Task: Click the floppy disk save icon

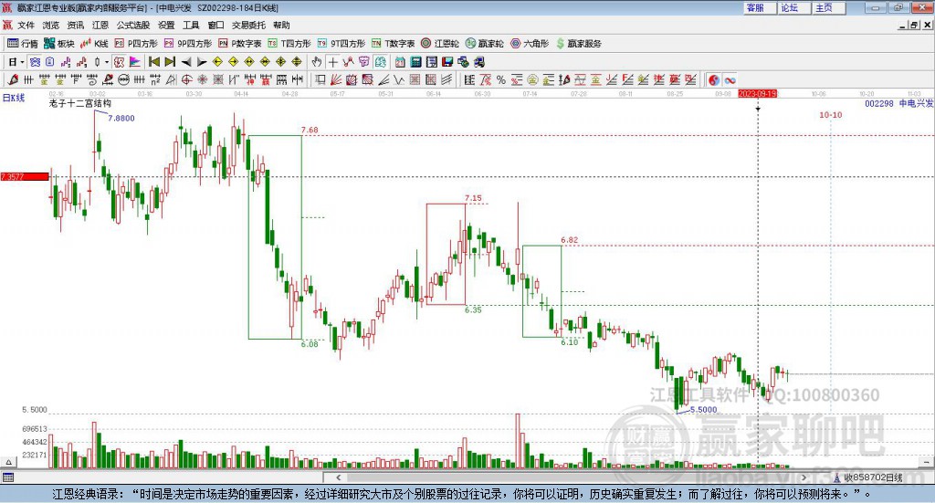Action: [447, 62]
